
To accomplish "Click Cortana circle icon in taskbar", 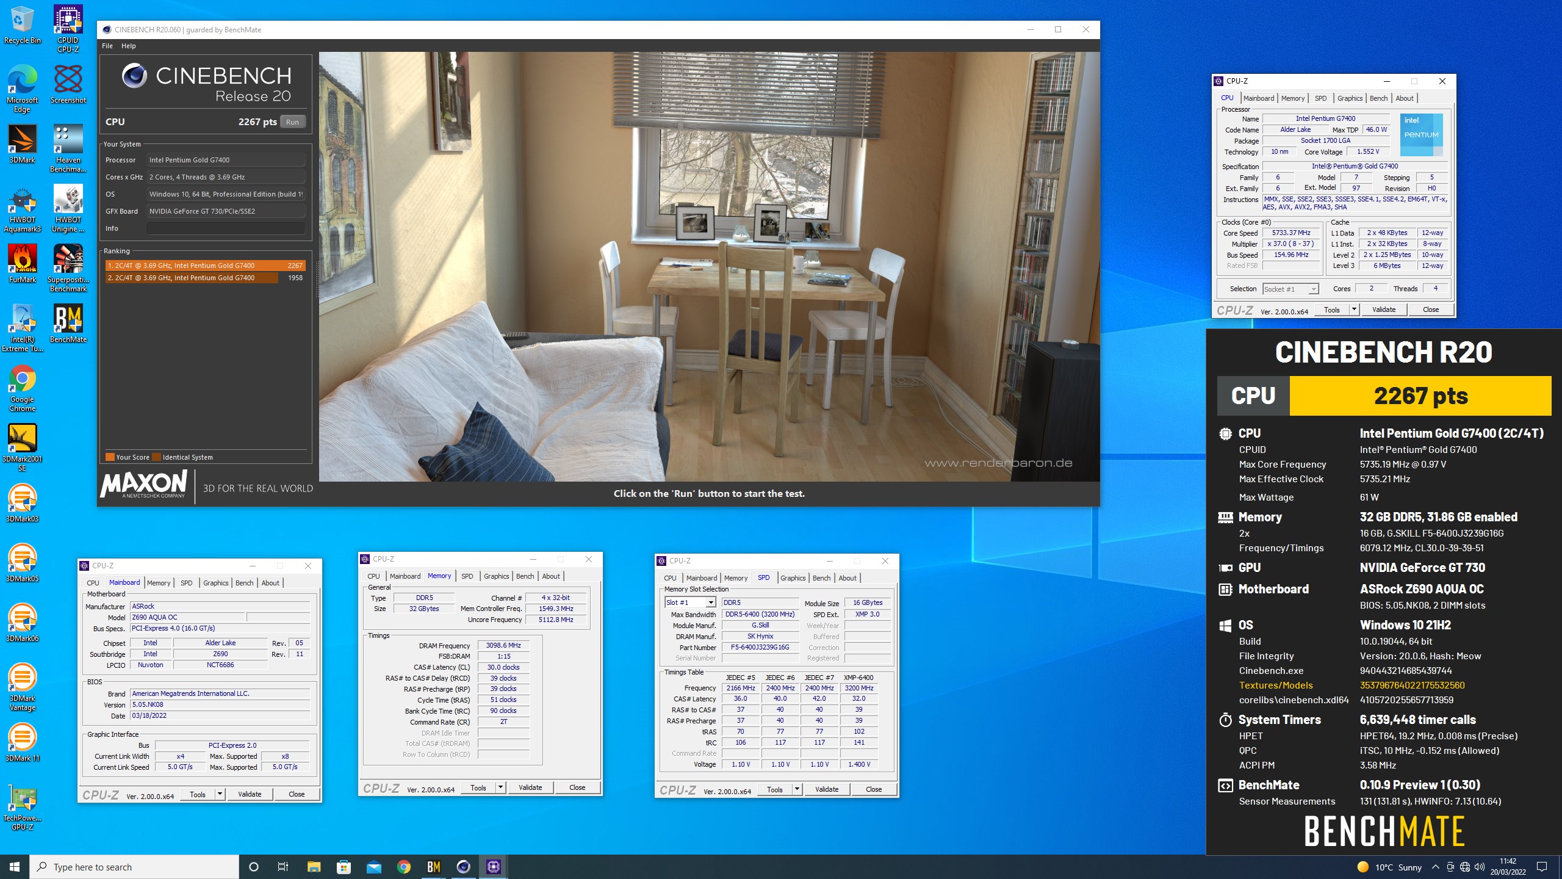I will [254, 867].
